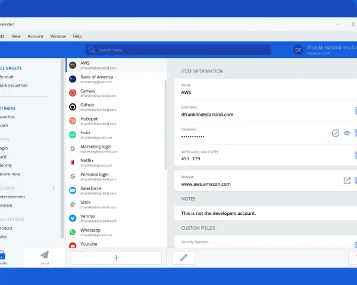357x285 pixels.
Task: Click the Google icon beside Marketing login
Action: pos(73,148)
